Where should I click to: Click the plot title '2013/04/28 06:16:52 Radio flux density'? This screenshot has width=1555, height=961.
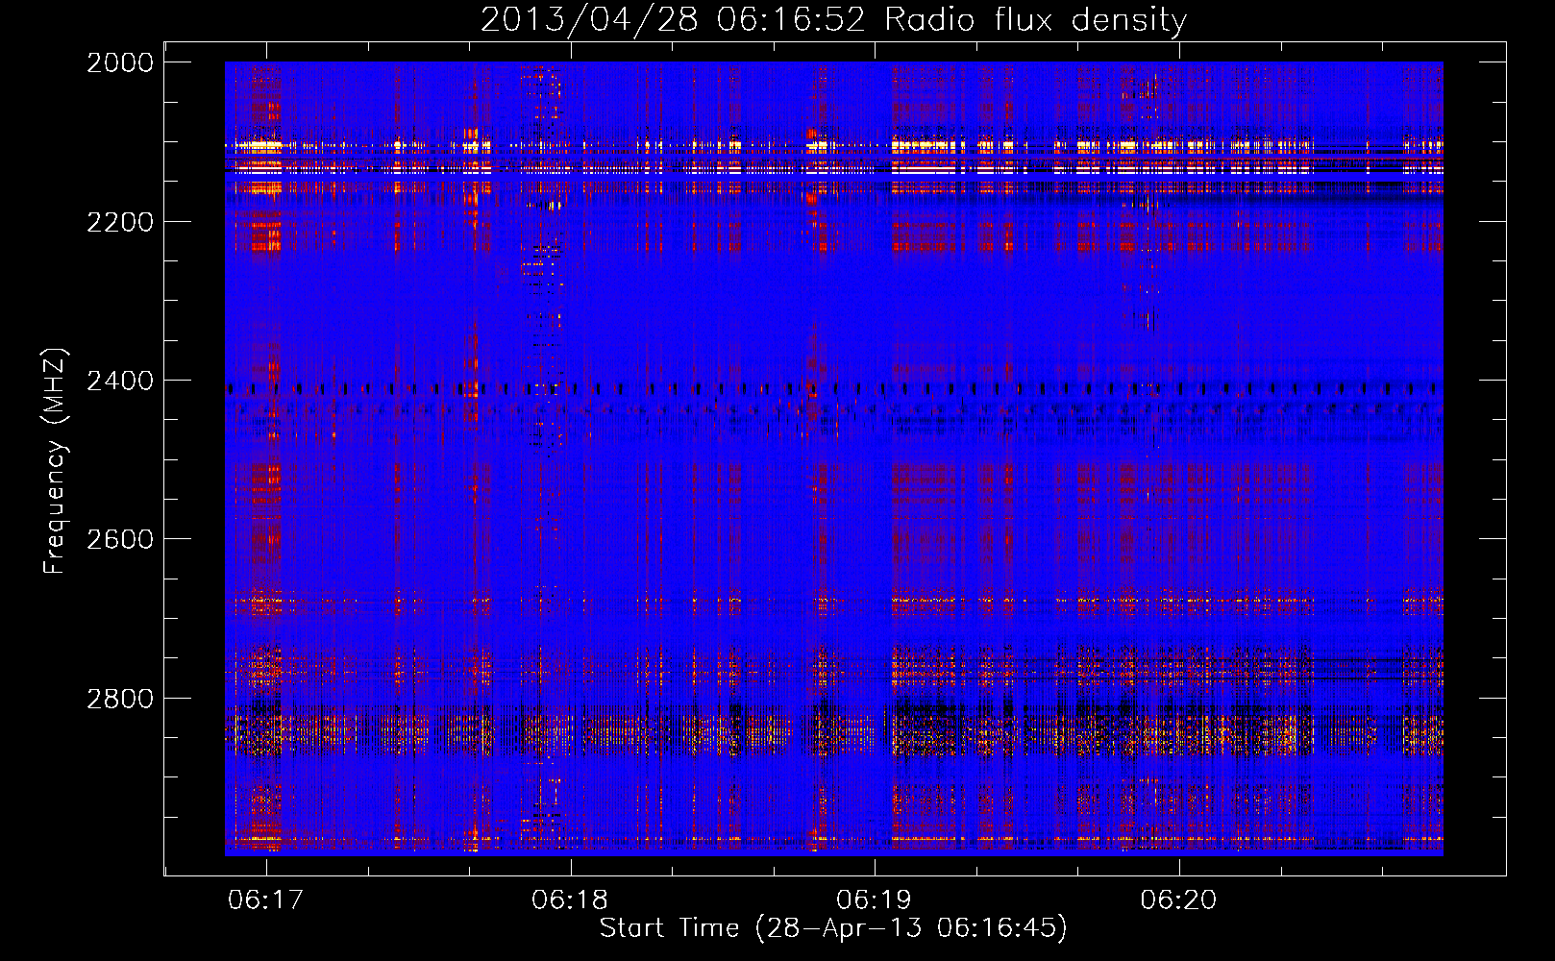(833, 19)
